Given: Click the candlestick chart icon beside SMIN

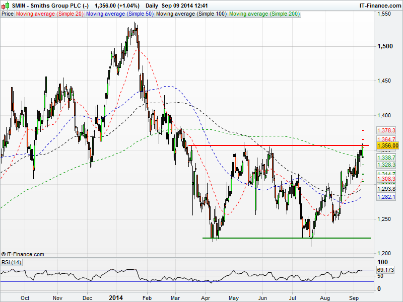Looking at the screenshot, I should [6, 6].
